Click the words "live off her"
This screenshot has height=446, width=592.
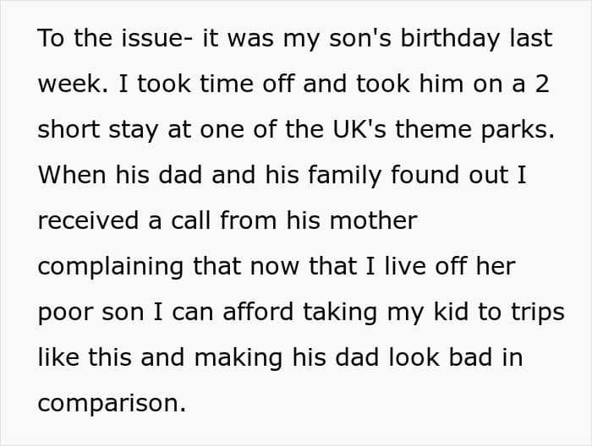click(450, 266)
